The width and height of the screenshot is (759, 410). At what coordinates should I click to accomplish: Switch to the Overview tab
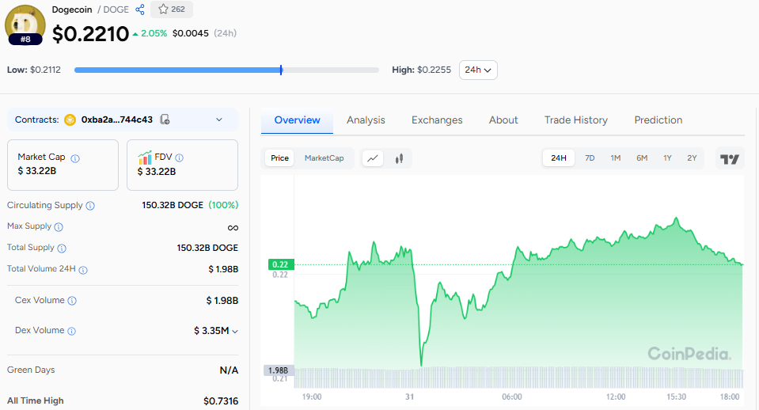tap(297, 120)
